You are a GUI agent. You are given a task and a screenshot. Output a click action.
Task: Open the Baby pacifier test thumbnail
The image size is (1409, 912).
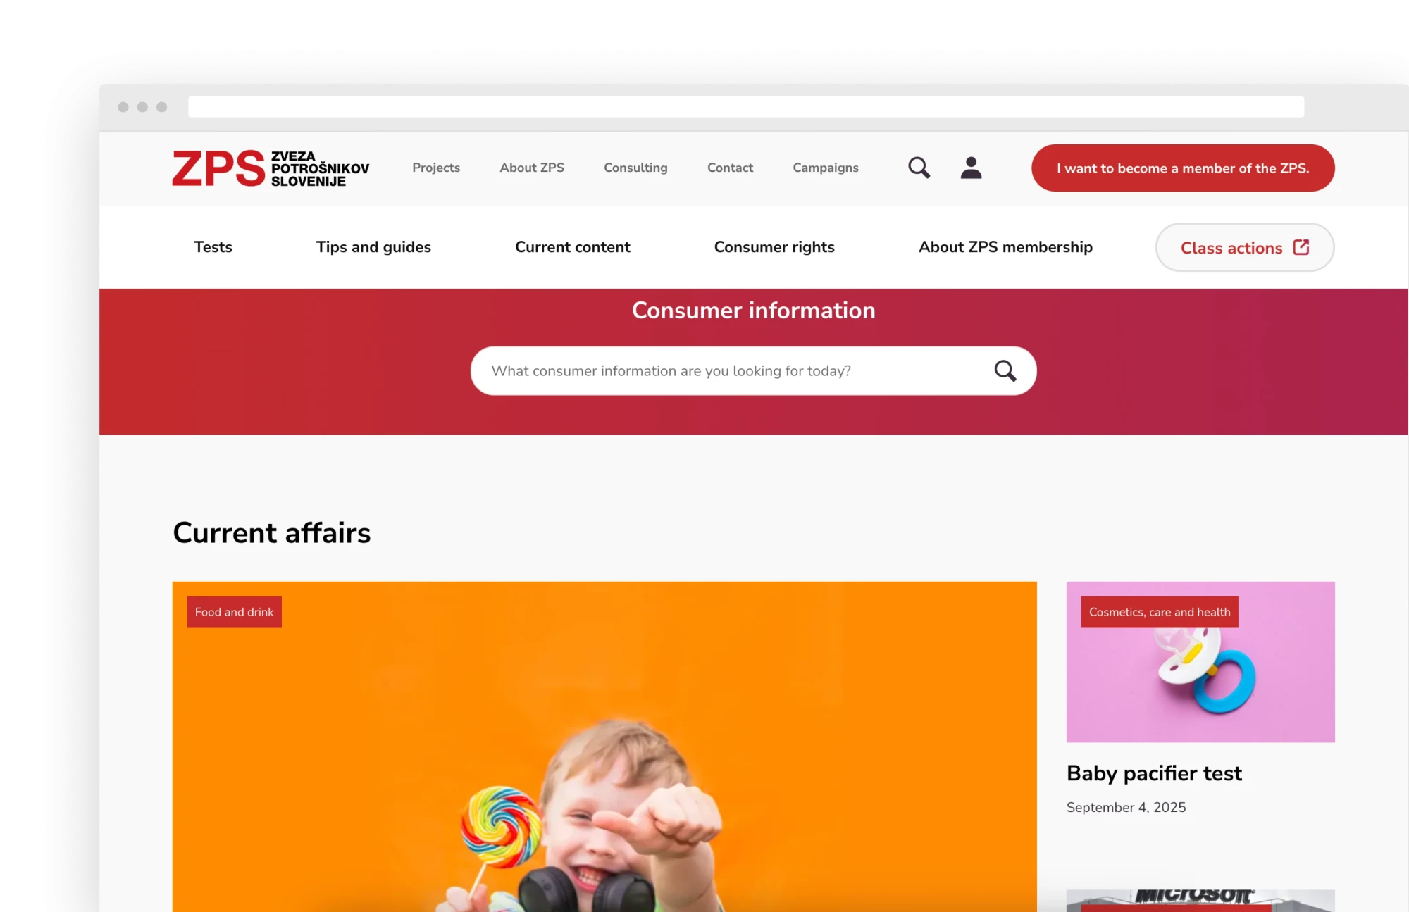[1200, 662]
